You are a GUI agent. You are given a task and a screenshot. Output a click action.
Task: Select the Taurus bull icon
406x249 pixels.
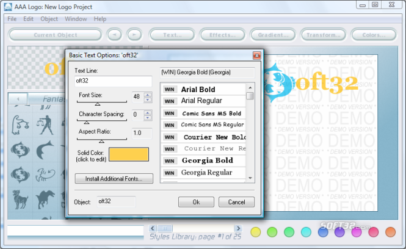[45, 200]
